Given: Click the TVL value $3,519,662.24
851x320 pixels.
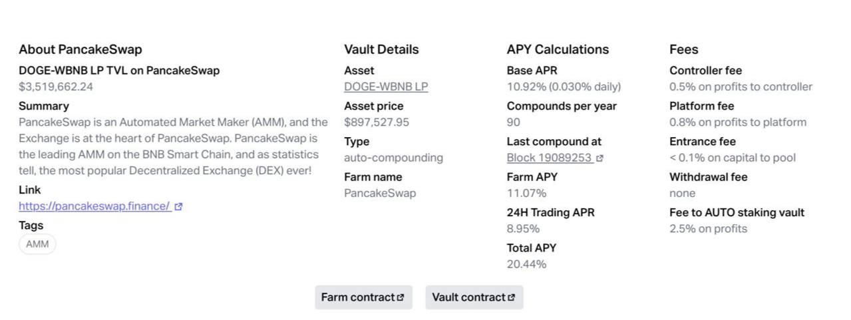Looking at the screenshot, I should (x=56, y=86).
